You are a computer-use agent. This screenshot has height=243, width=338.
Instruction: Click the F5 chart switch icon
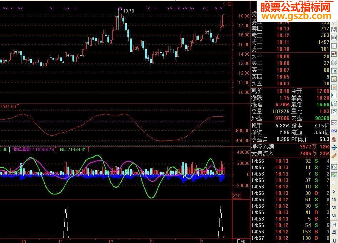coord(334,167)
